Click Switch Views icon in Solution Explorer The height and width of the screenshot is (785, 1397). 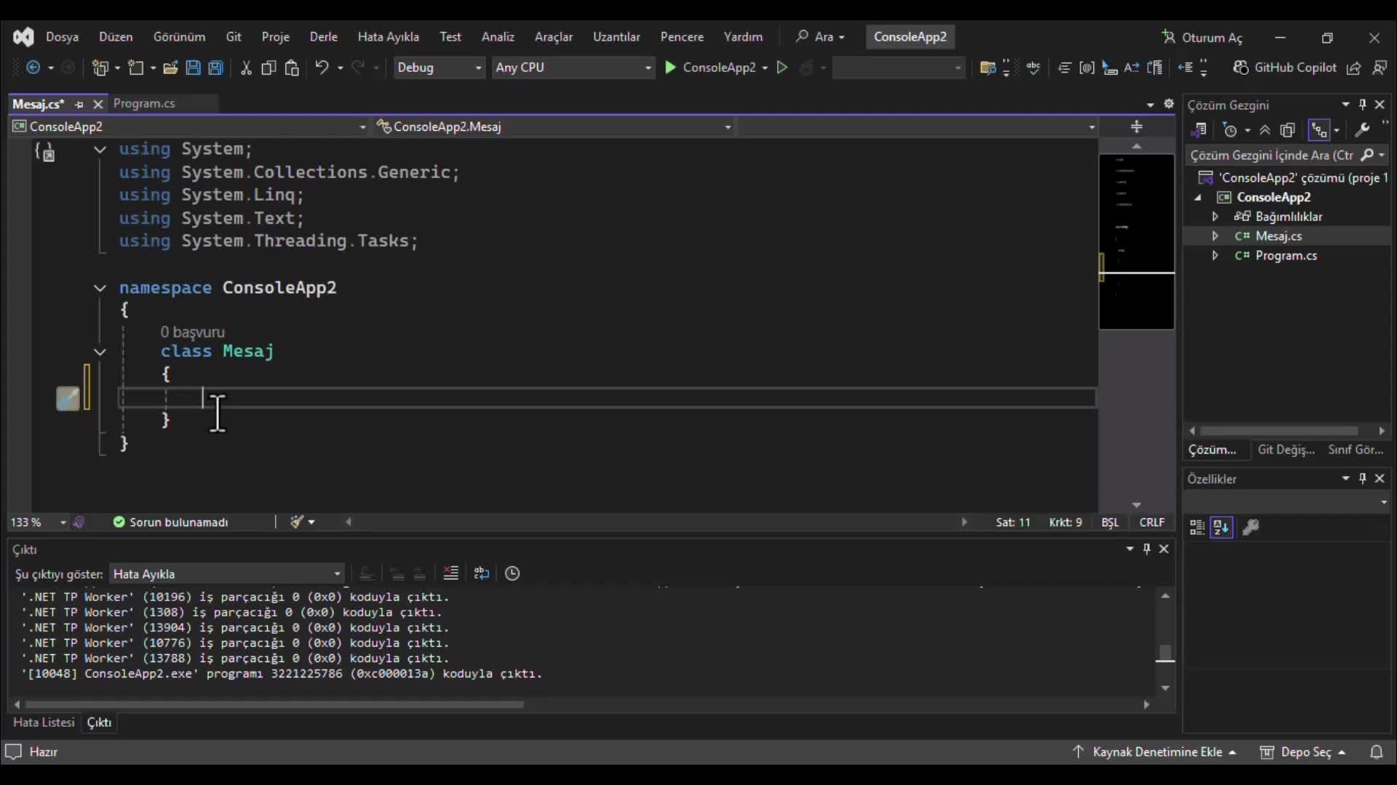(x=1199, y=130)
